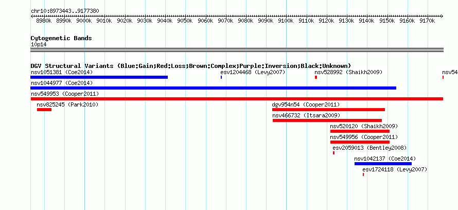
Task: Click the 9170k ruler label
Action: point(427,21)
